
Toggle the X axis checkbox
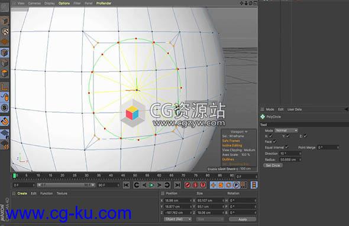pos(271,136)
